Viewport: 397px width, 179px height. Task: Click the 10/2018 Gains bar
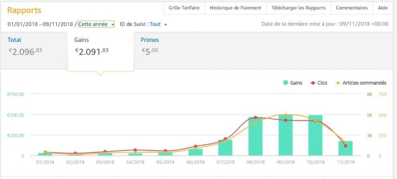[315, 135]
